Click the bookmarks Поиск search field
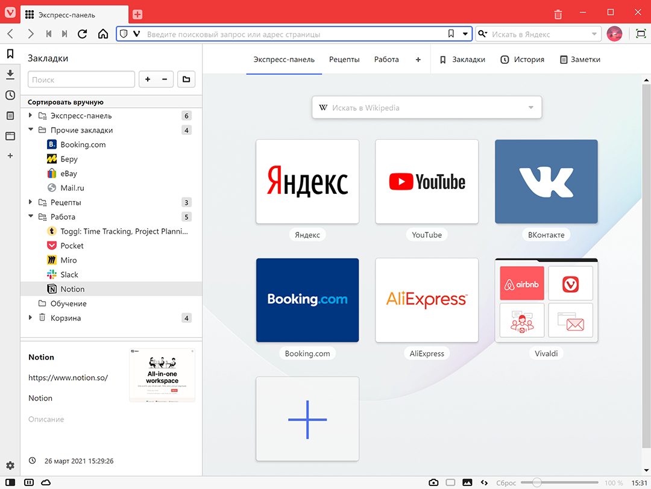 81,79
